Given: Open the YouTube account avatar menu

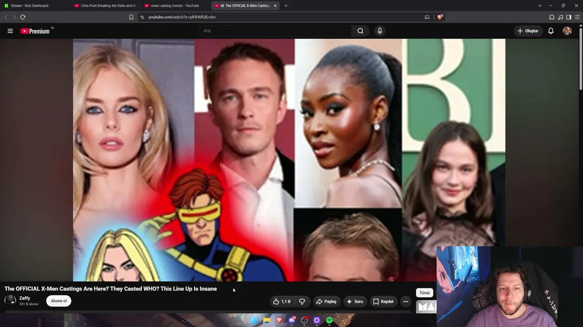Looking at the screenshot, I should click(x=567, y=31).
